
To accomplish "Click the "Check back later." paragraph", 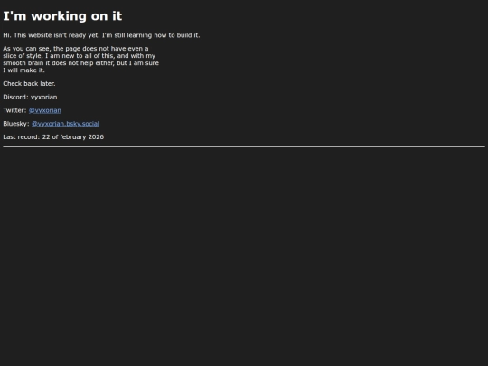I will pos(29,84).
